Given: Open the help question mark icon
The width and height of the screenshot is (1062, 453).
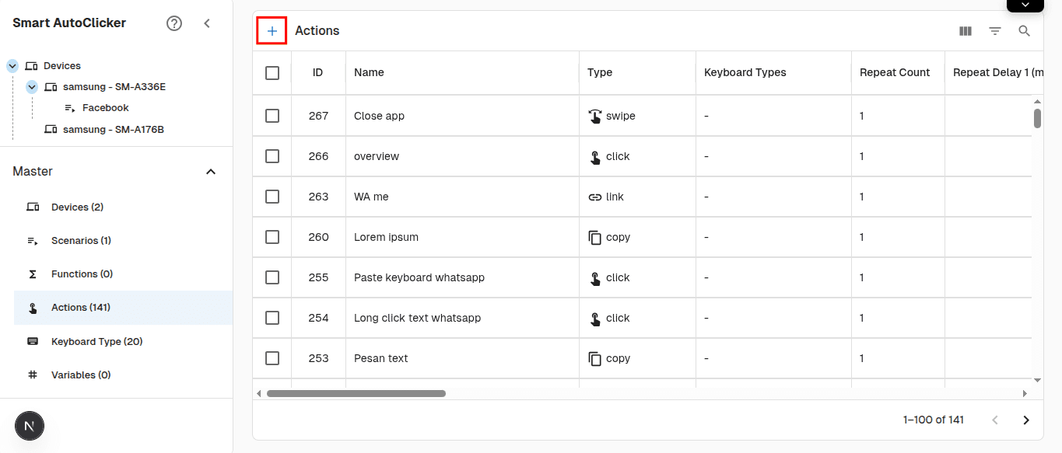Looking at the screenshot, I should 174,23.
